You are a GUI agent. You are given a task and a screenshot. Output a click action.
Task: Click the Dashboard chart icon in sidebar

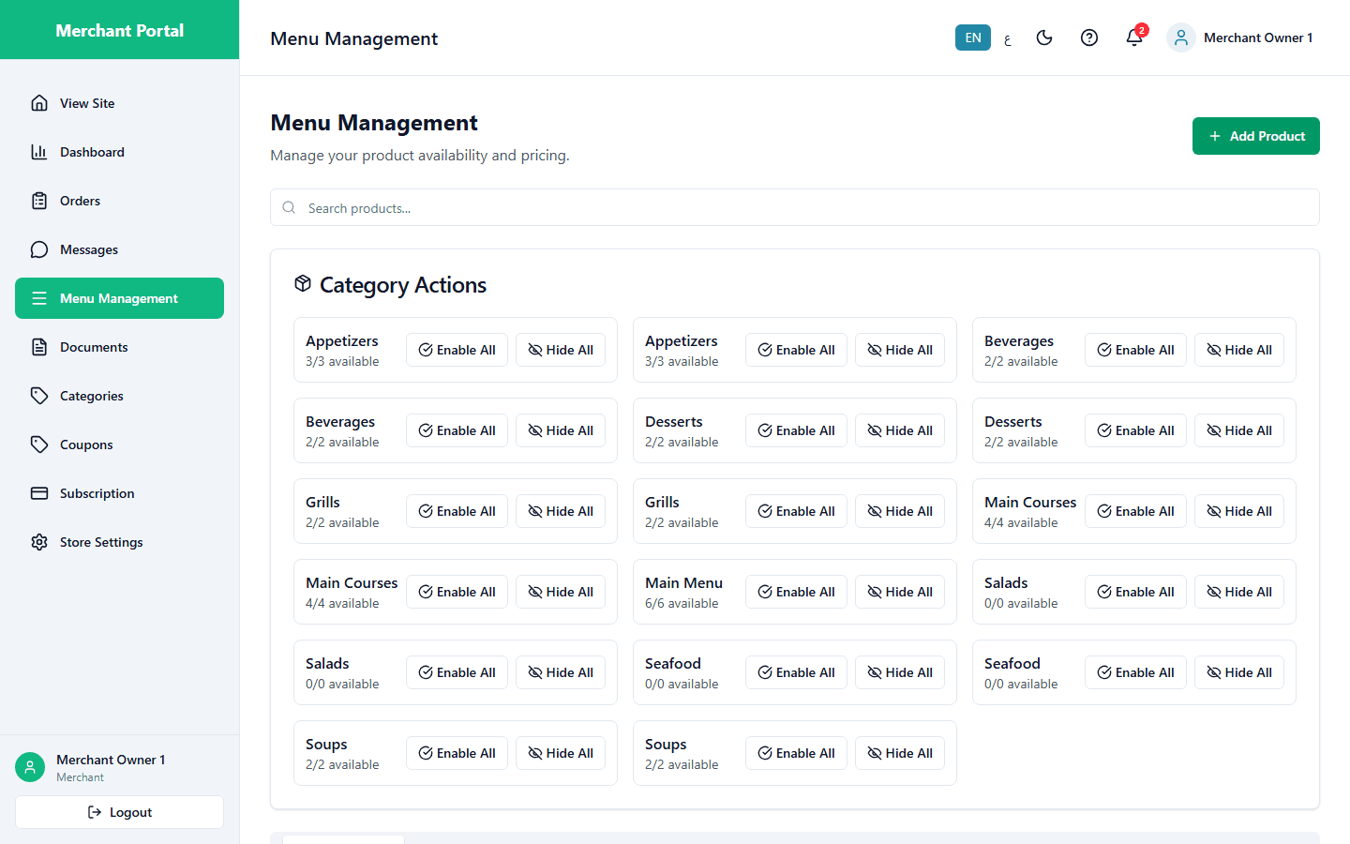click(39, 152)
